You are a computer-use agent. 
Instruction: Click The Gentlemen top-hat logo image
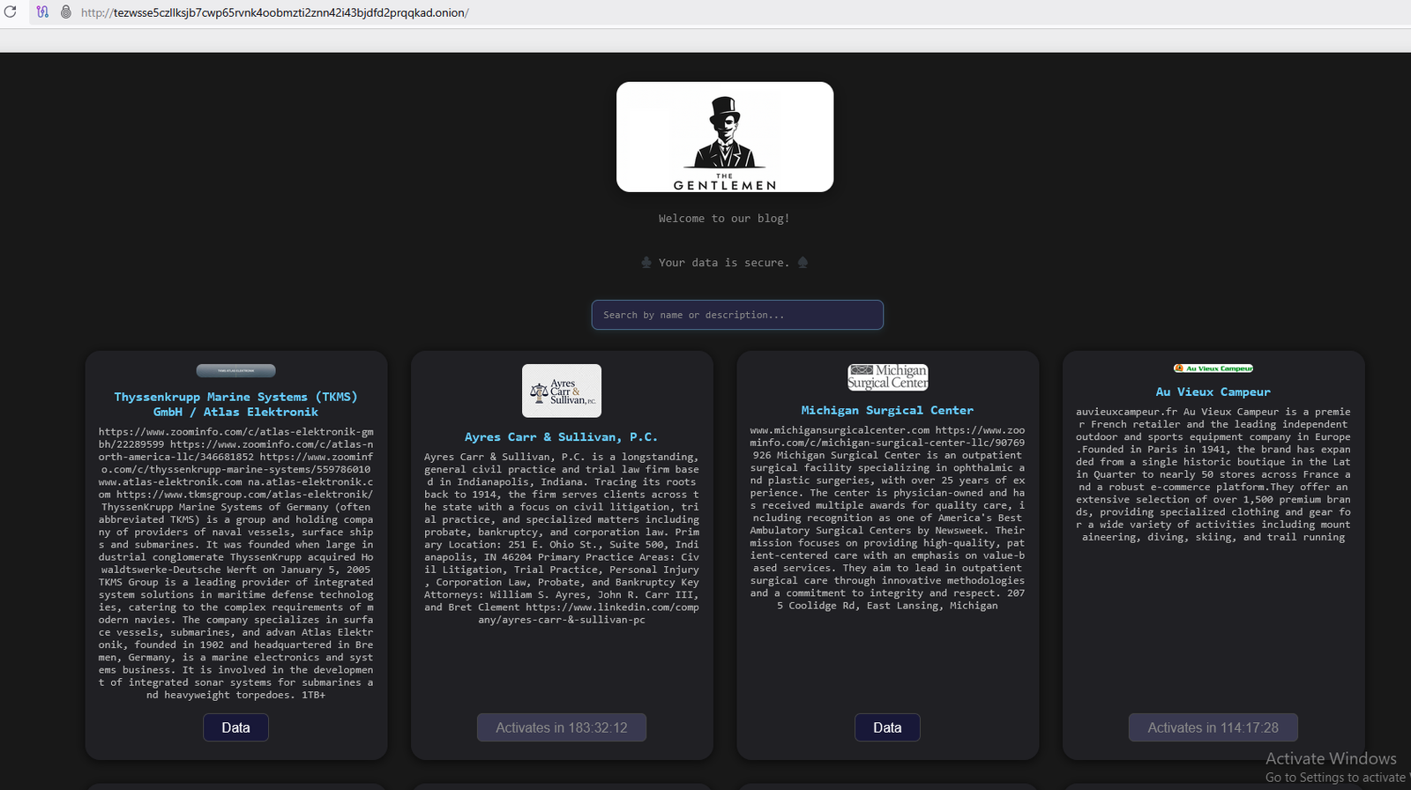(725, 137)
